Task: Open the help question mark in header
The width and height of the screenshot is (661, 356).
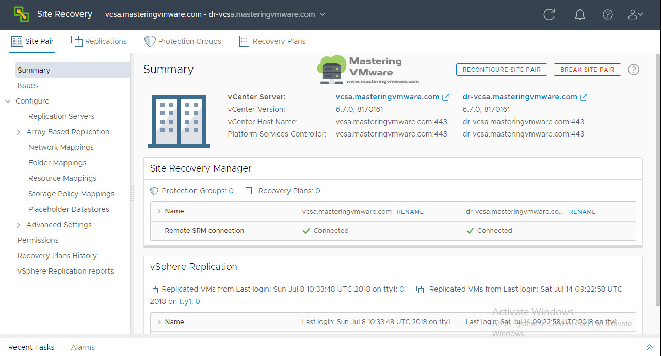Action: [608, 14]
